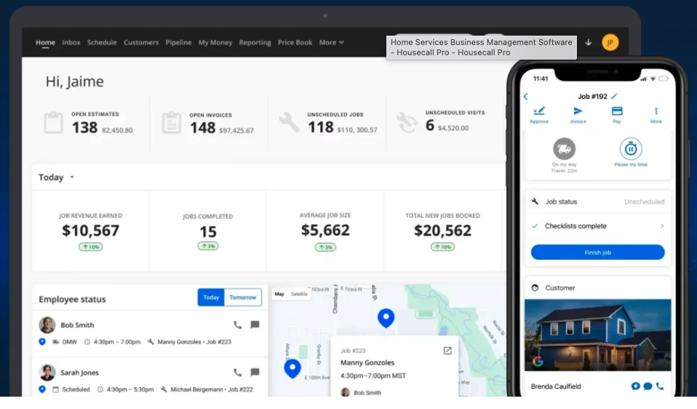Image resolution: width=697 pixels, height=409 pixels.
Task: Open the JP profile avatar menu
Action: [610, 43]
